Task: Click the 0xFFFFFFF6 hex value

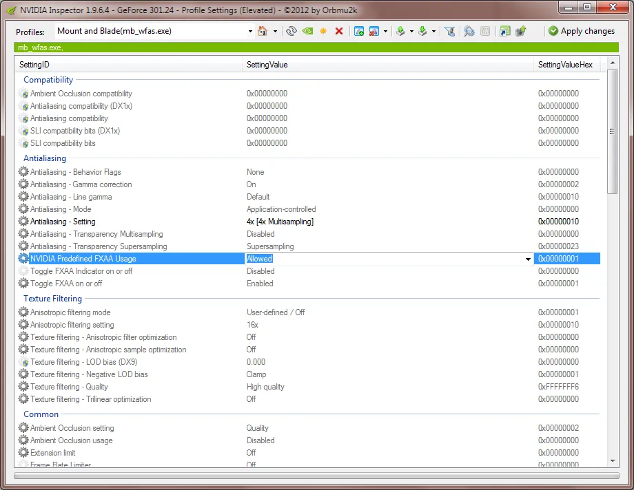Action: coord(558,387)
